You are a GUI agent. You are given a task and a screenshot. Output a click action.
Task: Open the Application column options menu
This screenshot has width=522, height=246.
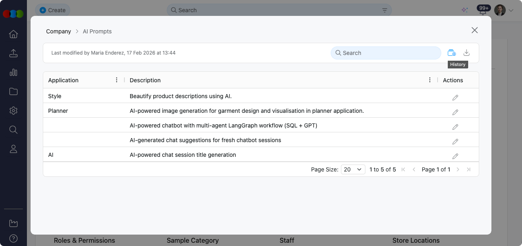(x=117, y=80)
